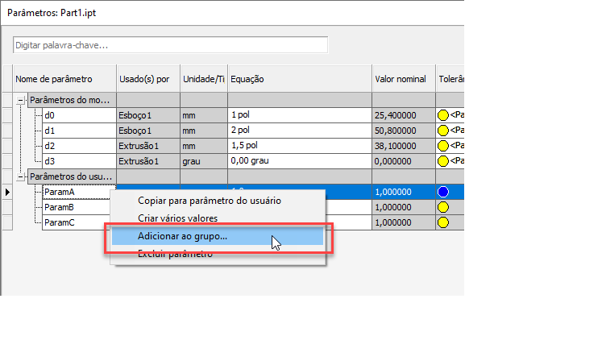Click the Esboço1 cell in d0 row
The image size is (602, 361).
(148, 115)
